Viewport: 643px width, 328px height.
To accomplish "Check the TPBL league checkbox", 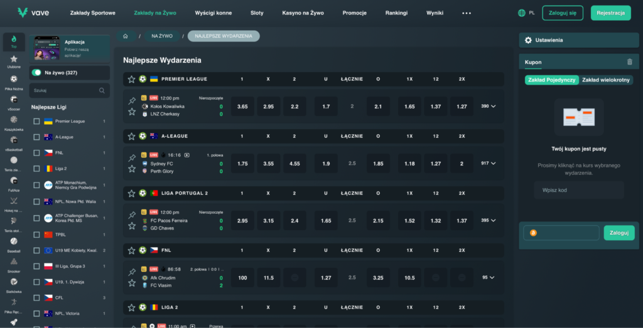I will coord(37,235).
